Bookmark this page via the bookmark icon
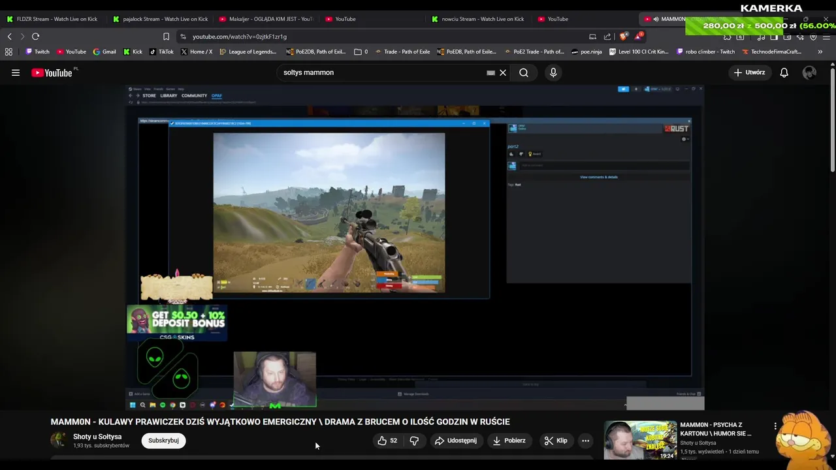 166,37
